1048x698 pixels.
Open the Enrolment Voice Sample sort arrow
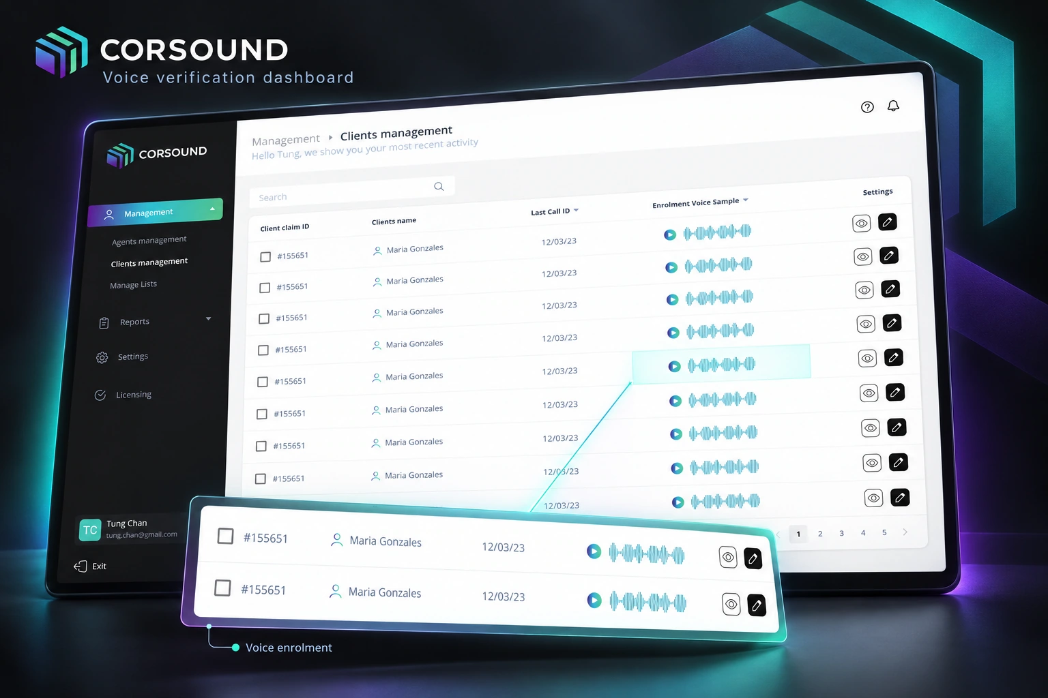coord(746,200)
